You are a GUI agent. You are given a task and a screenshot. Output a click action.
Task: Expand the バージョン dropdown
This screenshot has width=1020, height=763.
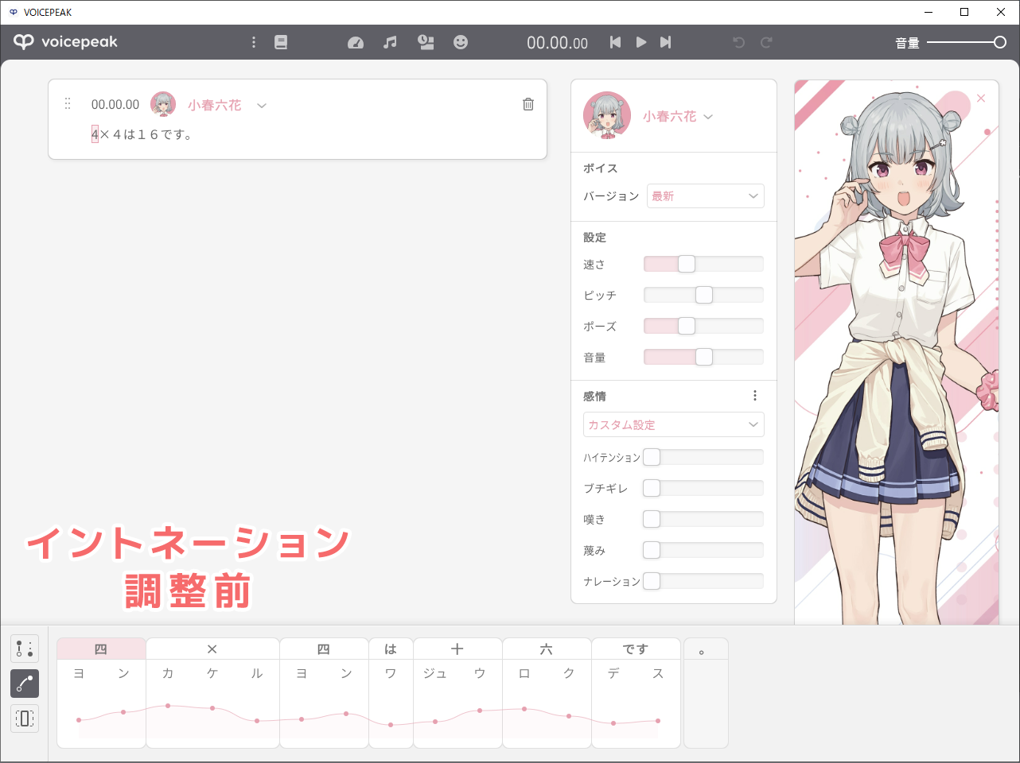[705, 196]
